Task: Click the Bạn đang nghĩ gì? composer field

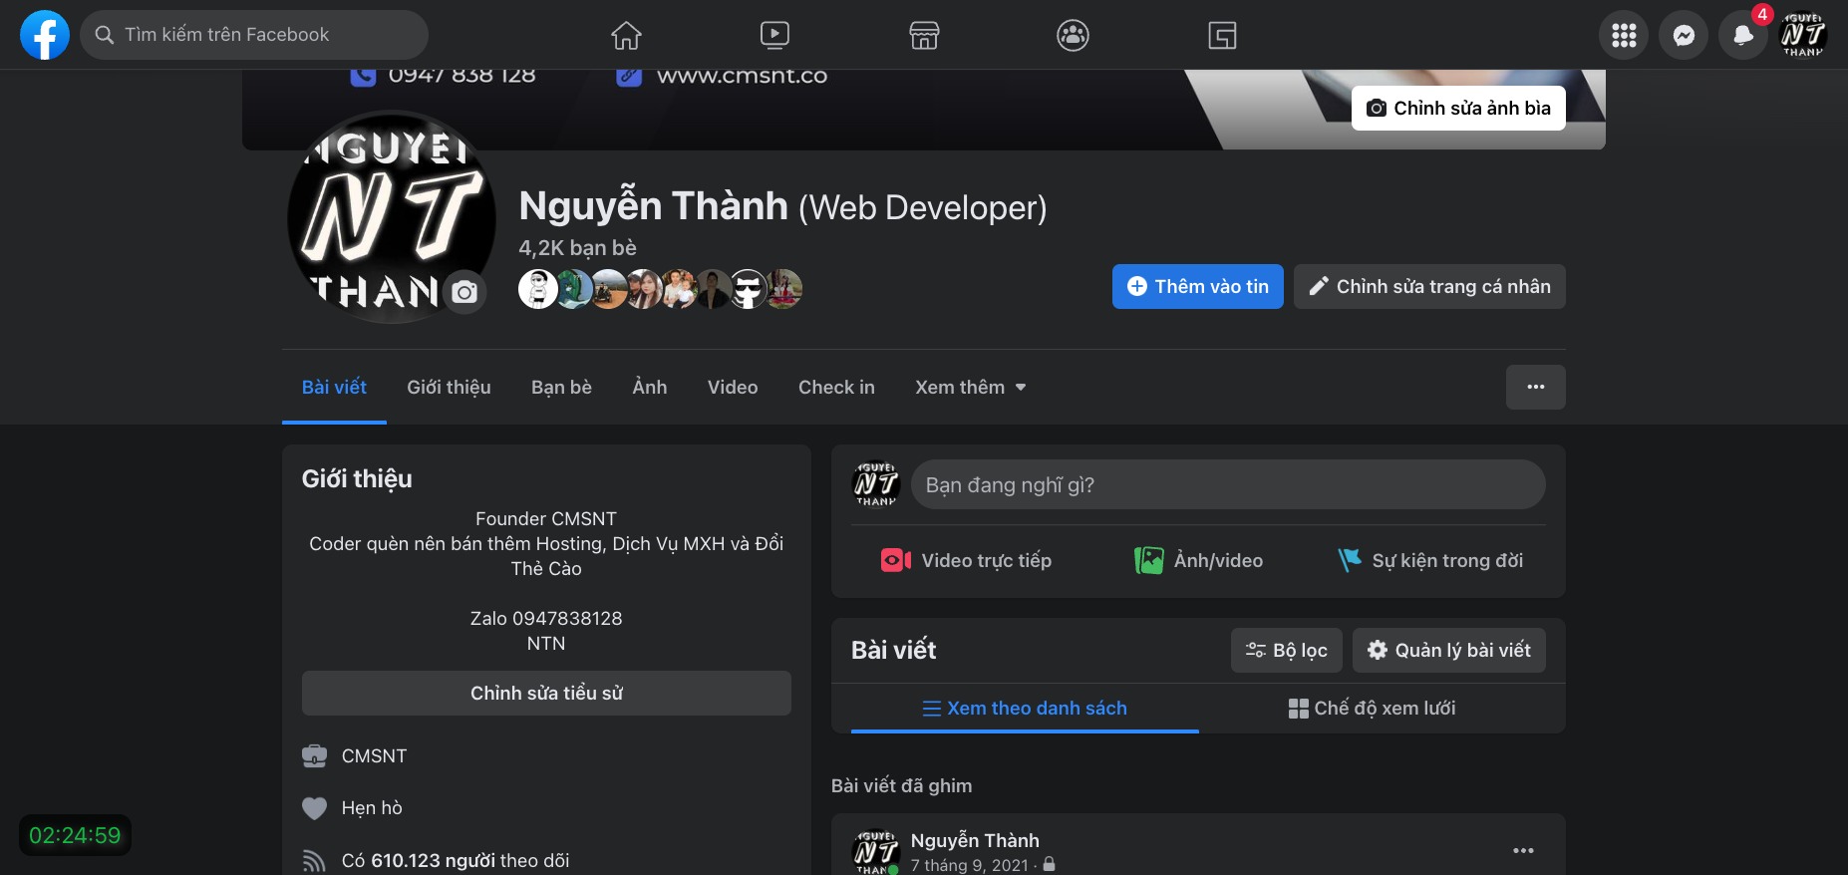Action: point(1228,484)
